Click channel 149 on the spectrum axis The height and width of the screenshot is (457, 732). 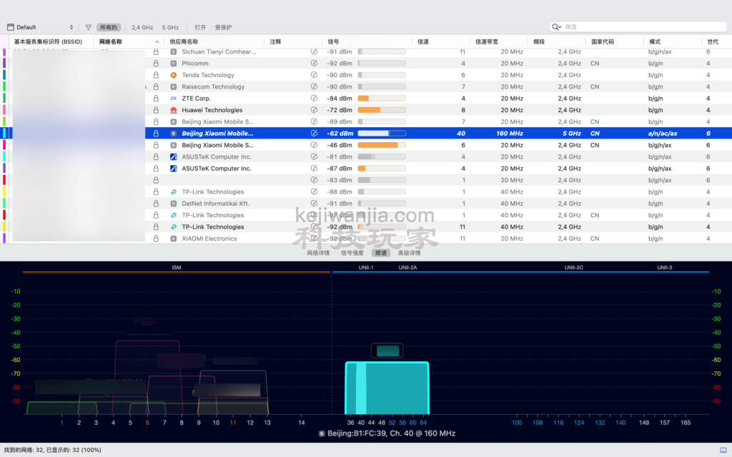[644, 423]
